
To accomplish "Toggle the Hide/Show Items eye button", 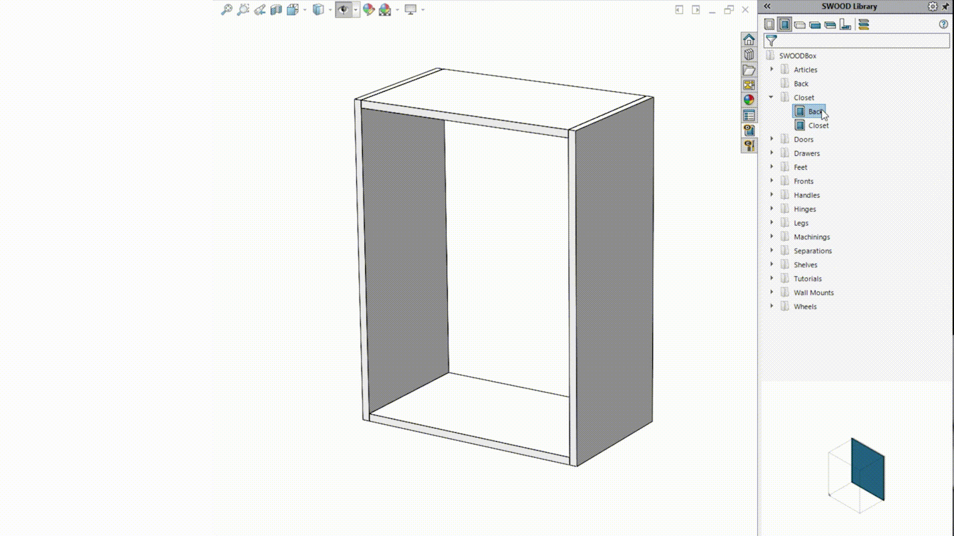I will (x=343, y=9).
